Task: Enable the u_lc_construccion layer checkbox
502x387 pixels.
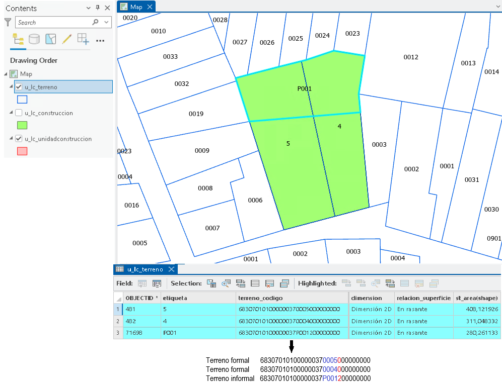Action: pyautogui.click(x=19, y=113)
